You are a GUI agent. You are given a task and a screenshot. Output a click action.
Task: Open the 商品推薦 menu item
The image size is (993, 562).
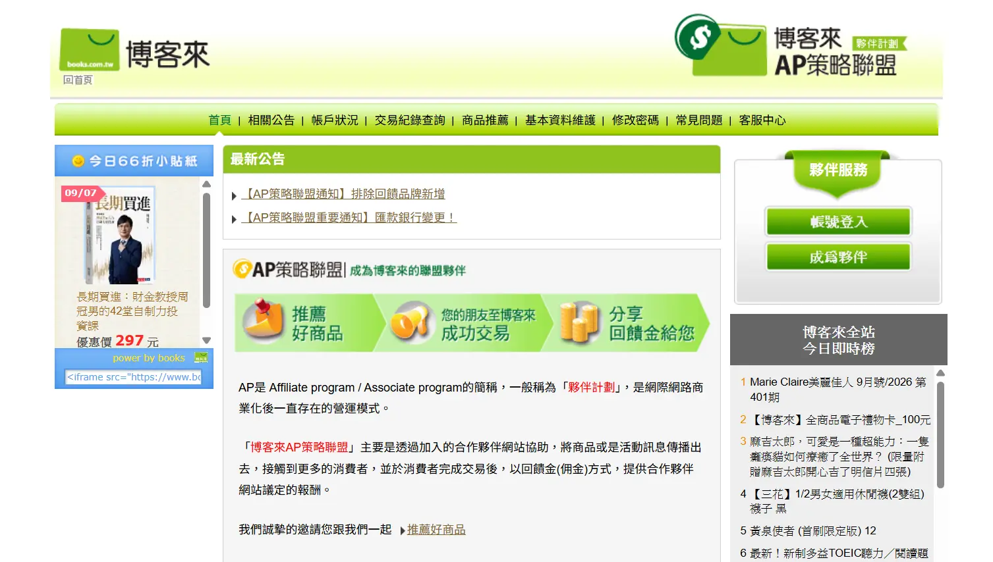[x=485, y=120]
